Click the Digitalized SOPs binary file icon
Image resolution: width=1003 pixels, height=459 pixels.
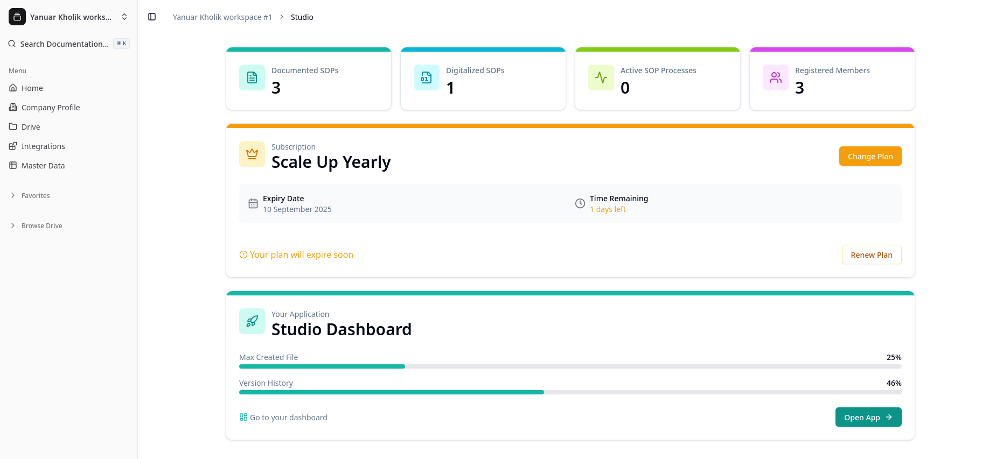(x=426, y=77)
